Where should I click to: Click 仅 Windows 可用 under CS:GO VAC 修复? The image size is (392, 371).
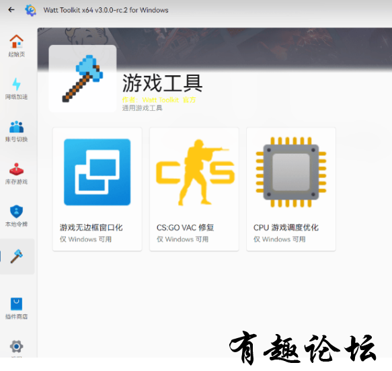(x=182, y=239)
